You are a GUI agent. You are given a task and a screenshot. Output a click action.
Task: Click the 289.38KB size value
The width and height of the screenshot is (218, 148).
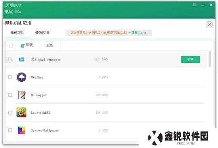102,95
